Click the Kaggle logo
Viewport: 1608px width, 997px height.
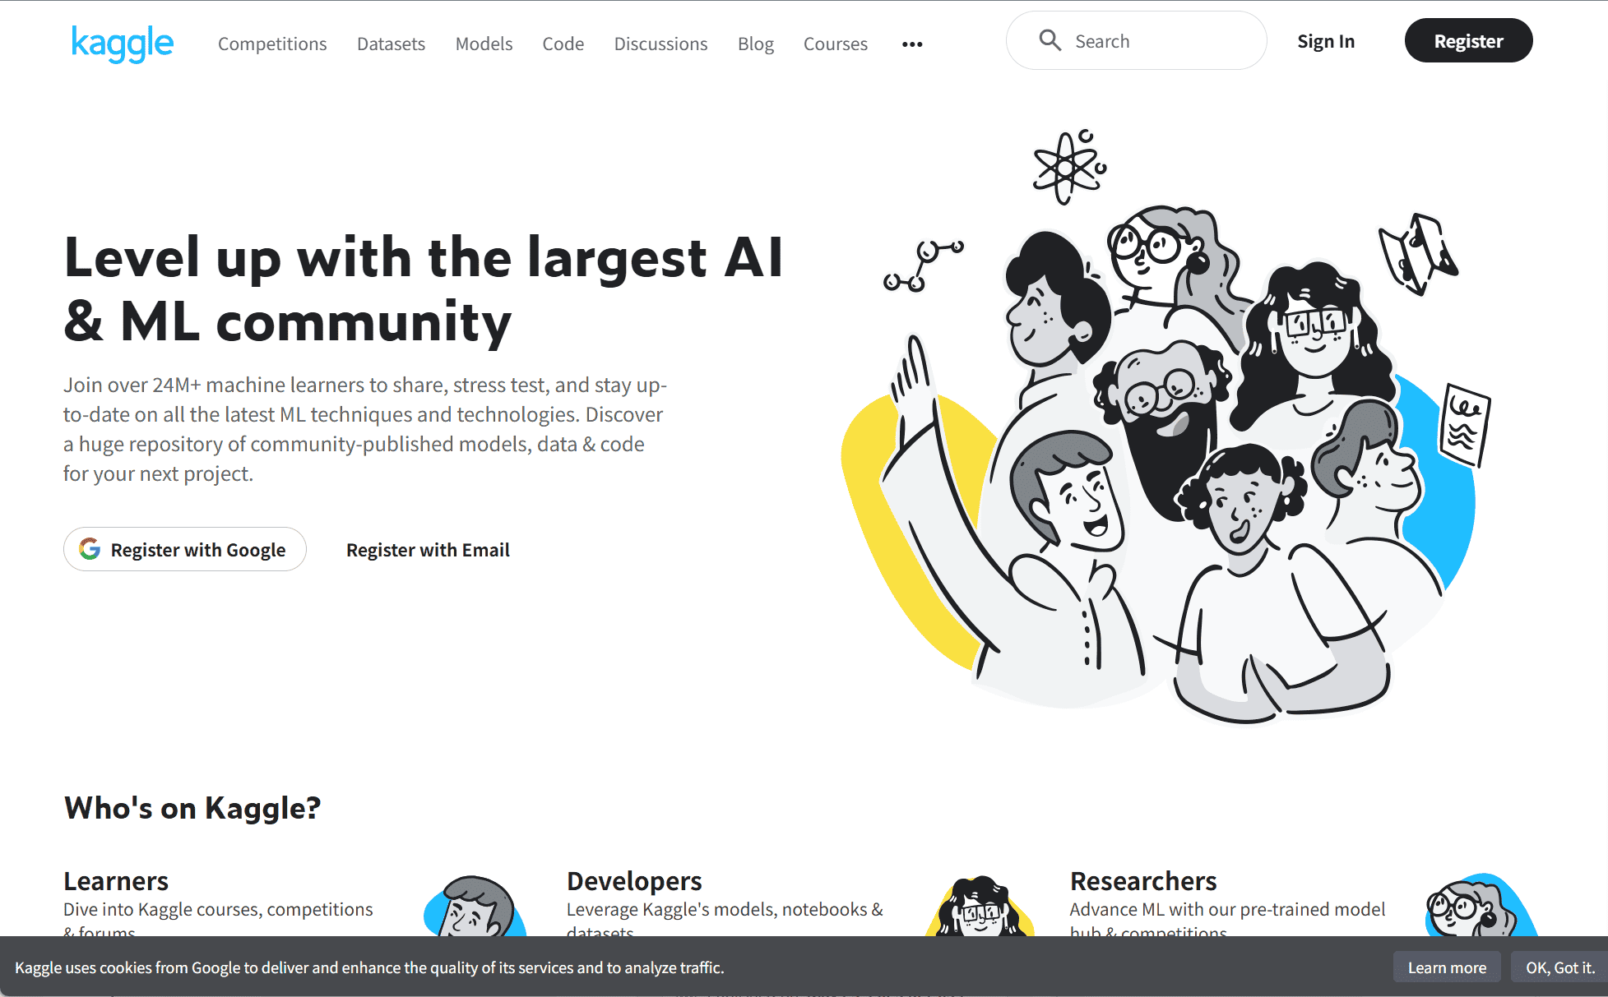coord(122,42)
